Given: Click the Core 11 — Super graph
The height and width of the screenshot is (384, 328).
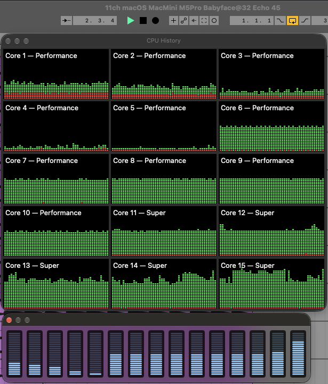Looking at the screenshot, I should click(164, 231).
